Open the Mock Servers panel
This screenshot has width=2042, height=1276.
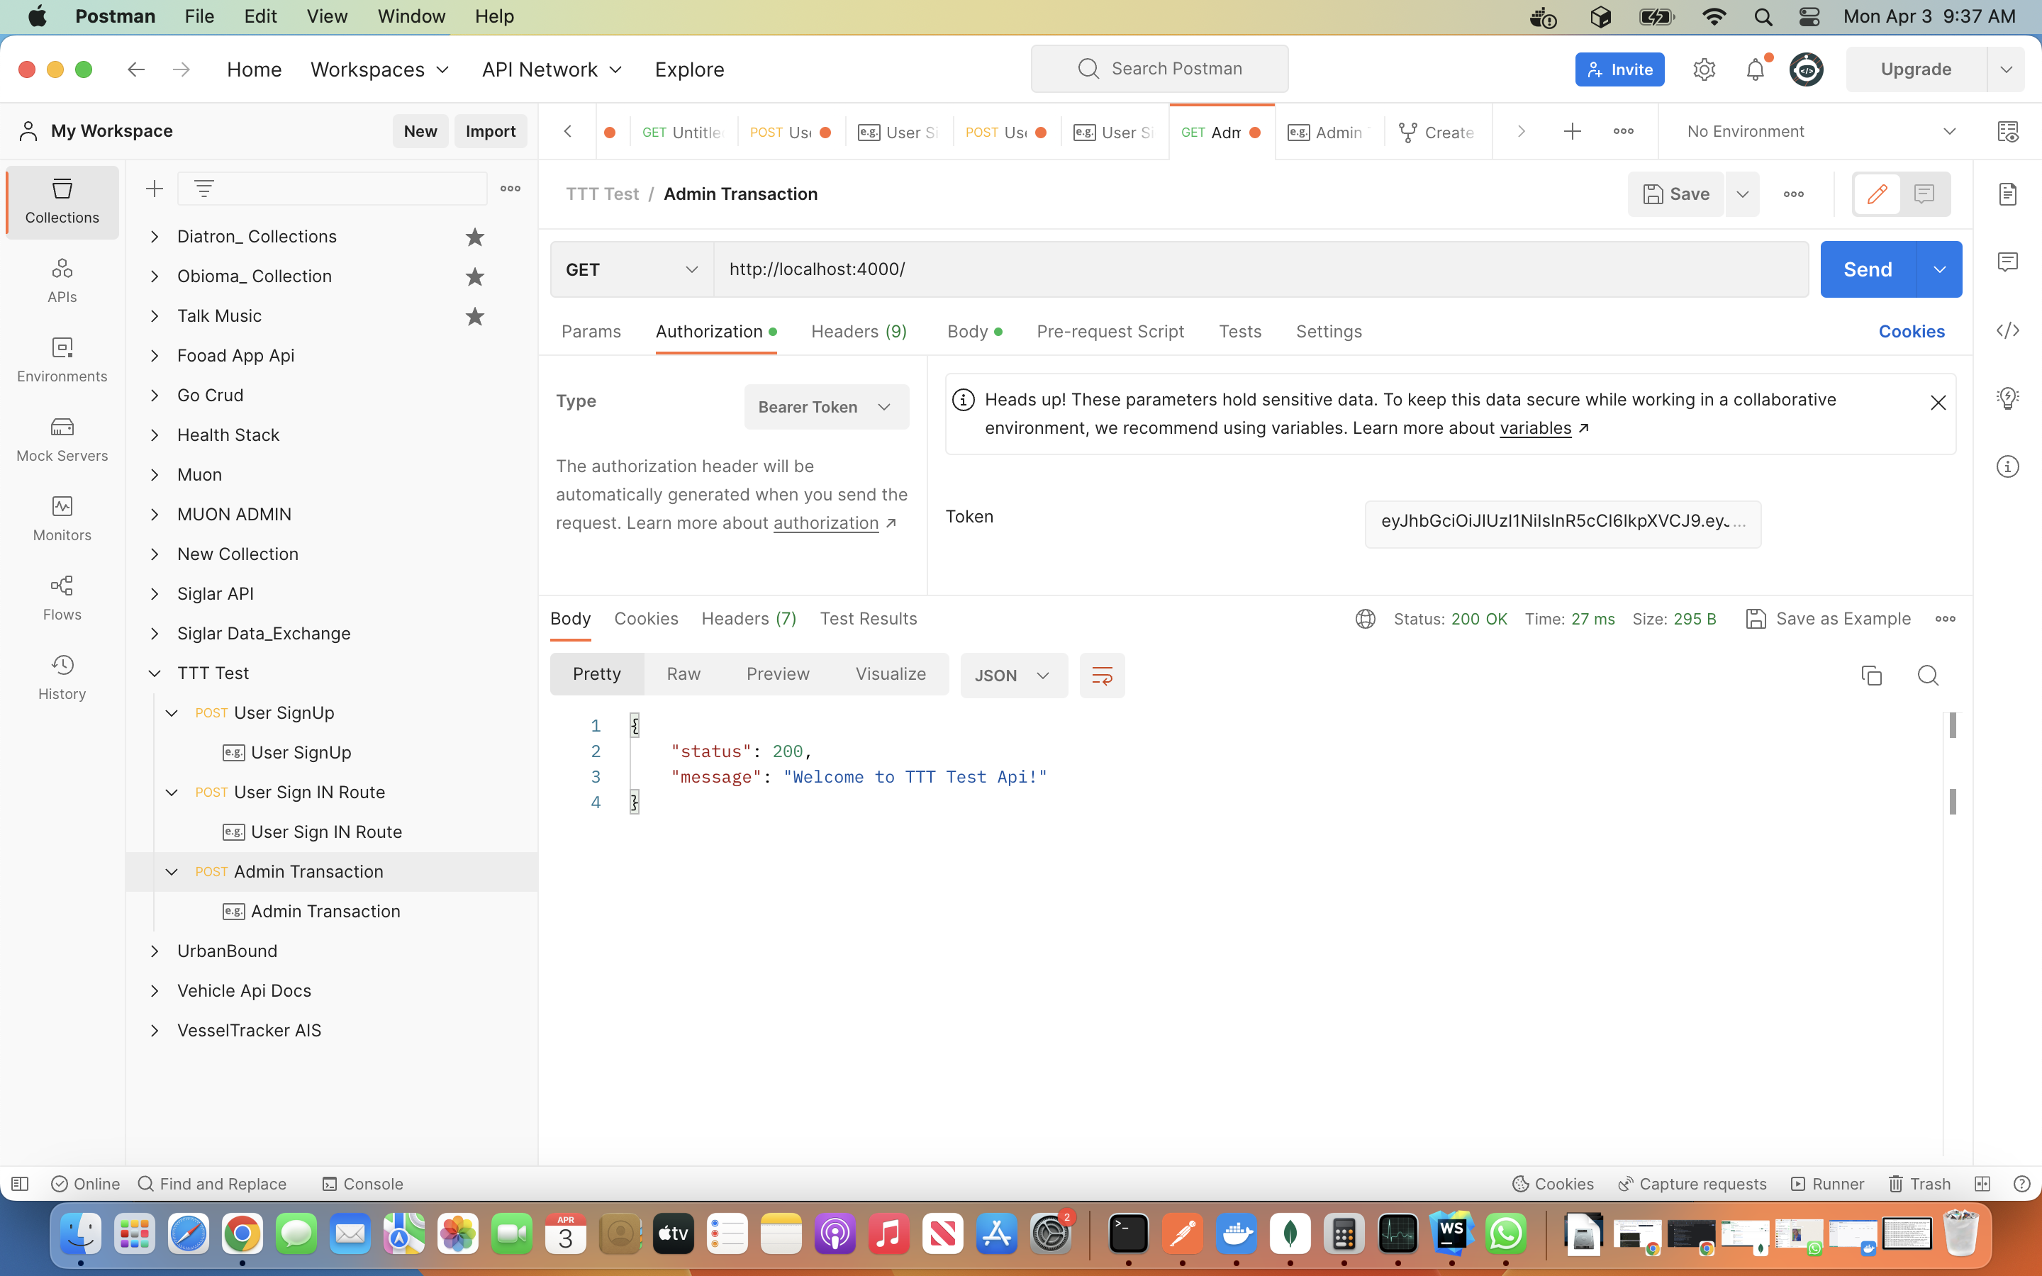pyautogui.click(x=62, y=440)
